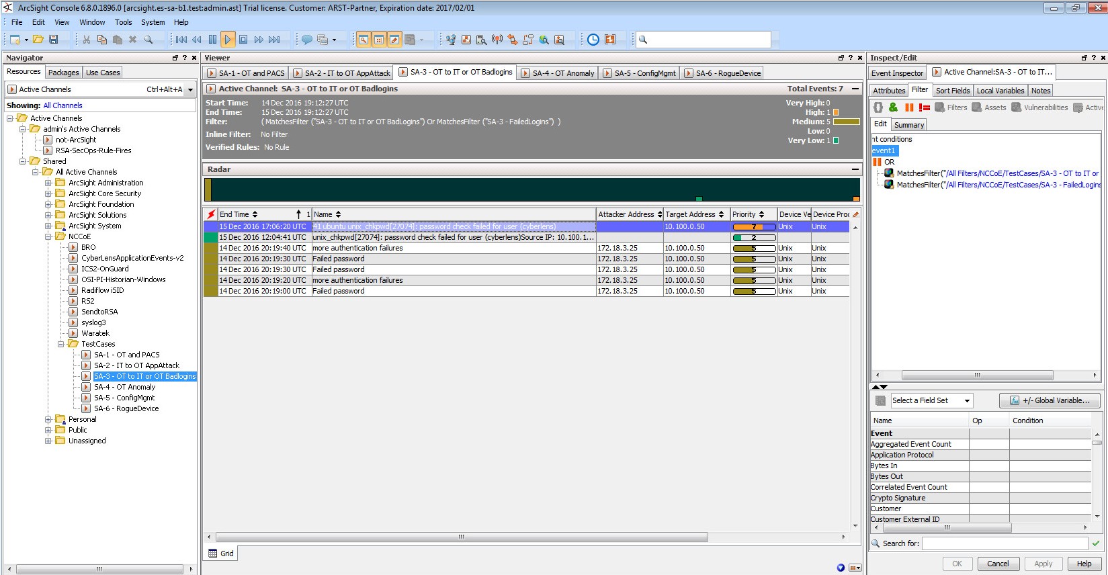Open the Sort Fields tab

952,91
